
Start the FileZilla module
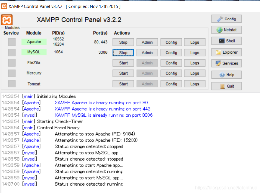(x=123, y=63)
